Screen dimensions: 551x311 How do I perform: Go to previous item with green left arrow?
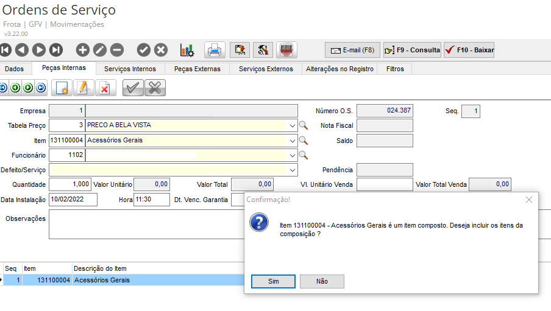tap(15, 88)
